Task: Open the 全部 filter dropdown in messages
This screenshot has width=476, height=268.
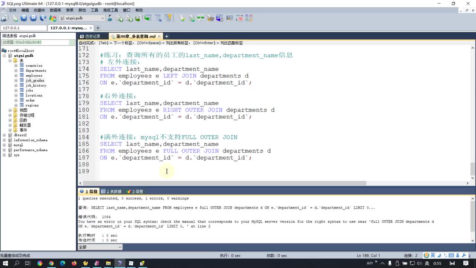Action: pyautogui.click(x=100, y=247)
